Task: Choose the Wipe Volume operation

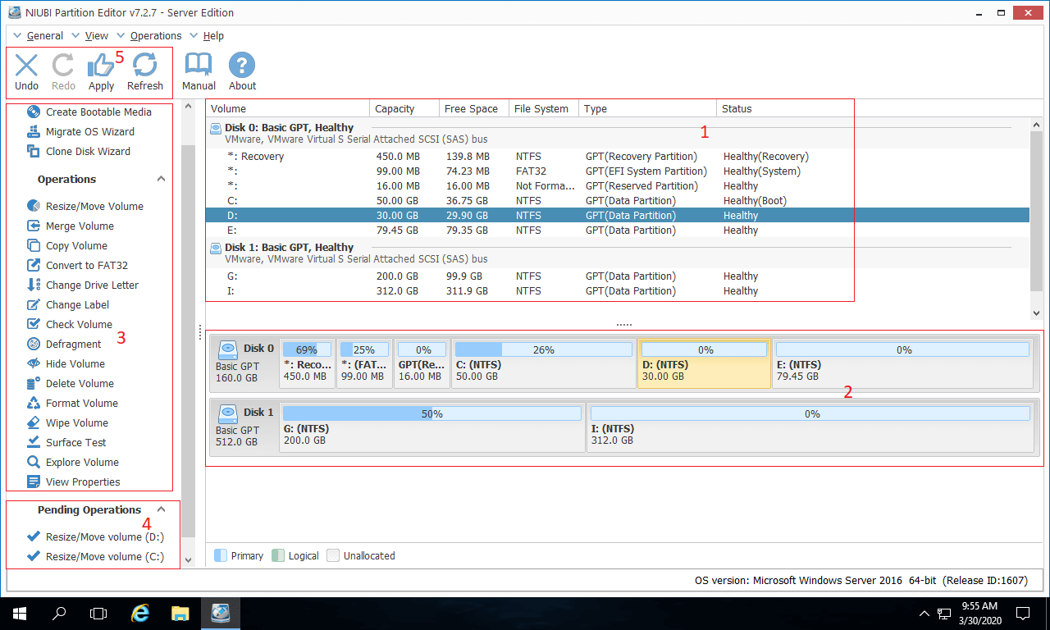Action: 76,423
